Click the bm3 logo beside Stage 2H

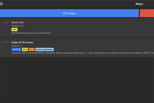click(x=5, y=42)
